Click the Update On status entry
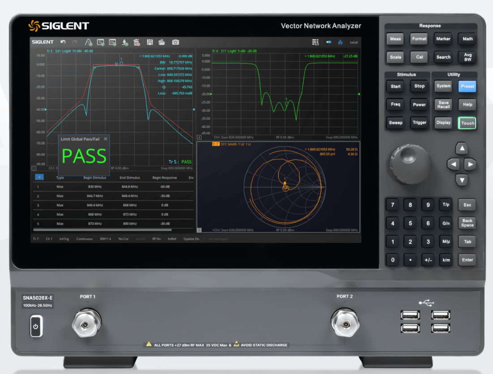 (x=191, y=239)
